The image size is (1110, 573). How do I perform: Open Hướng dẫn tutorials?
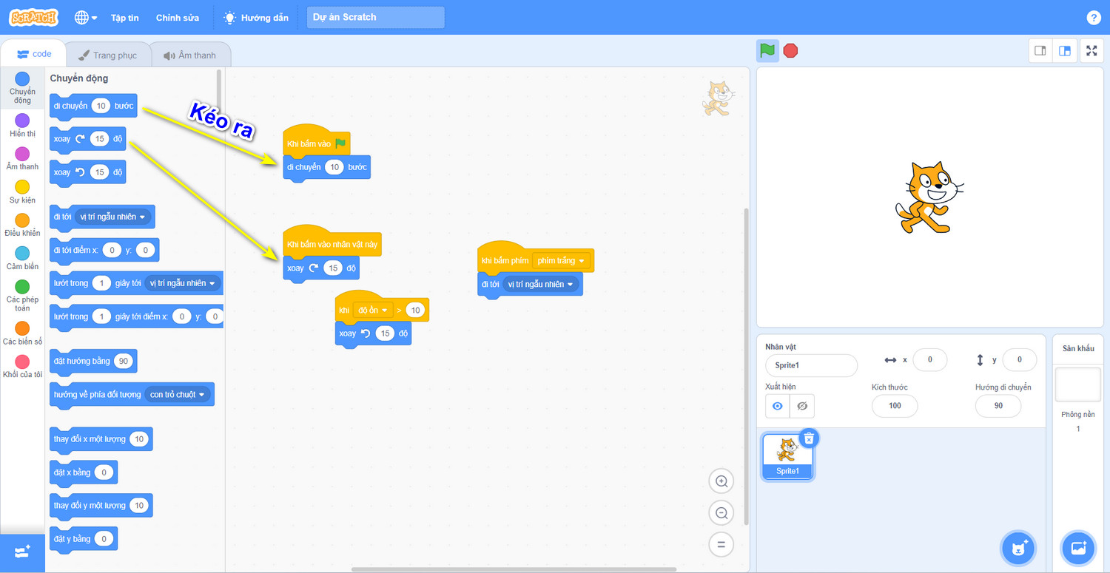256,18
